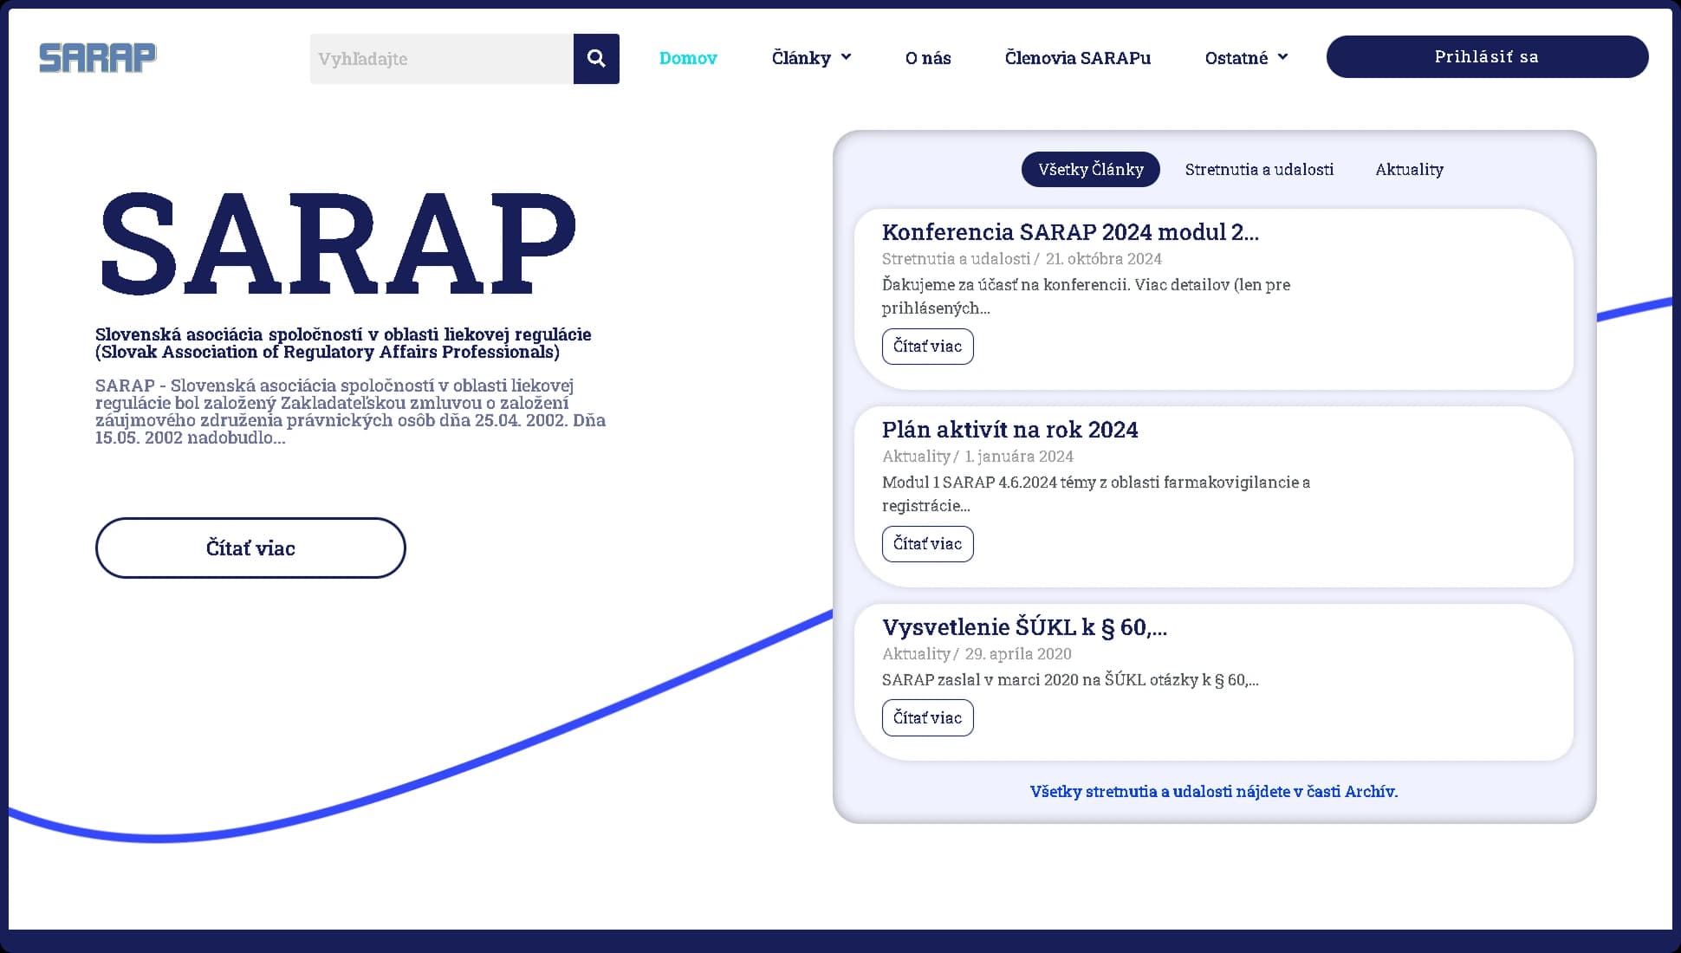Open the O nás page
Screen dimensions: 1681x953
pos(928,58)
